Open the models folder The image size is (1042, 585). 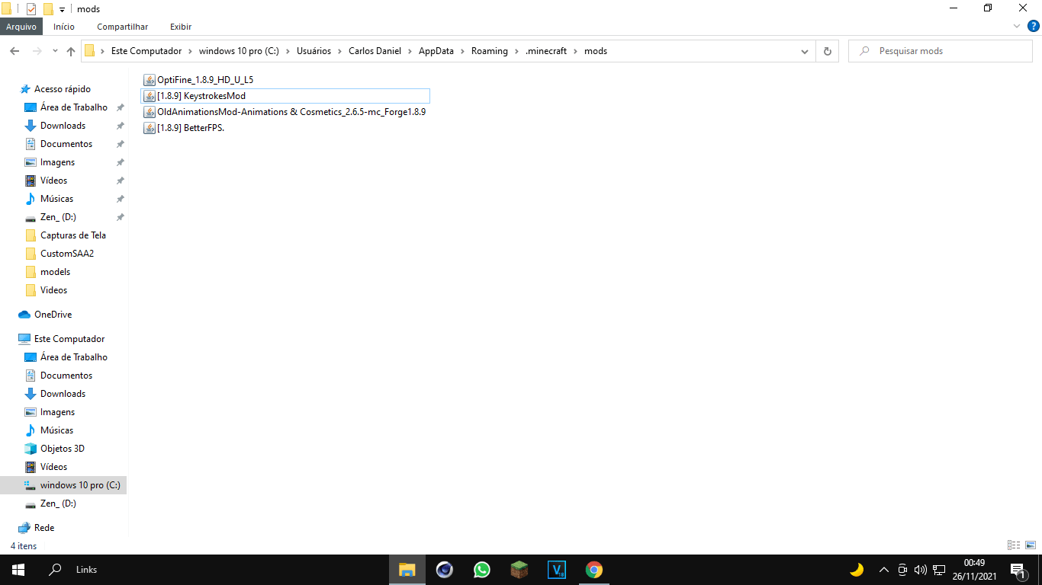click(x=55, y=272)
